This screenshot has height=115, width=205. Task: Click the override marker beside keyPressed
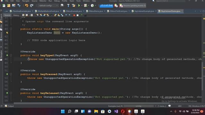tap(7, 74)
